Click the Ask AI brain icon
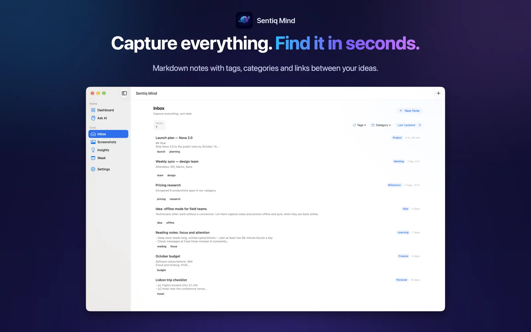The height and width of the screenshot is (332, 531). coord(93,118)
